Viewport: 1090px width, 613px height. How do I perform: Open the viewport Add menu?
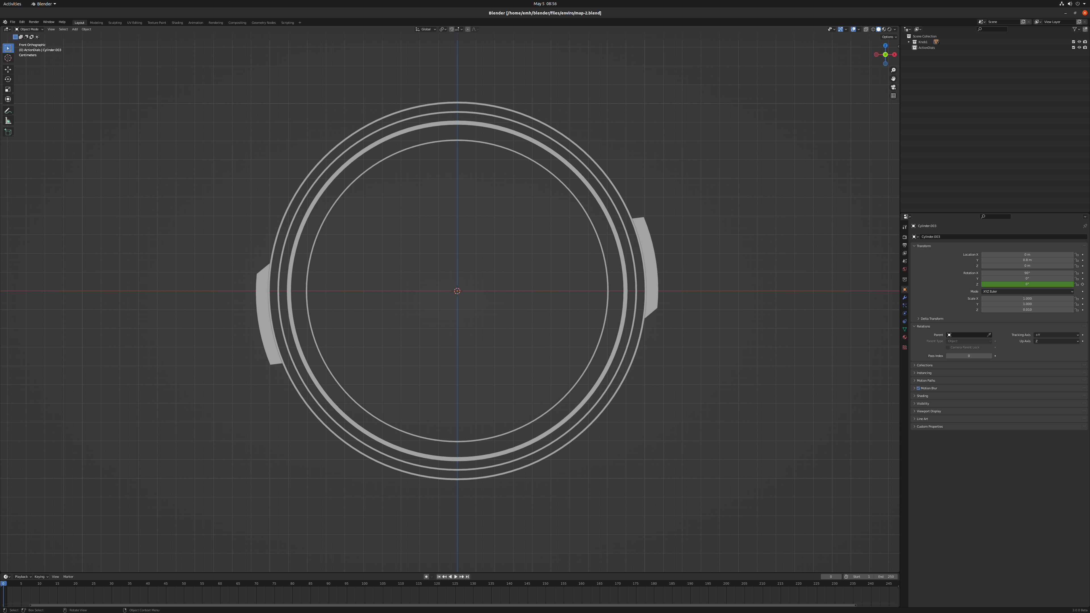(74, 29)
